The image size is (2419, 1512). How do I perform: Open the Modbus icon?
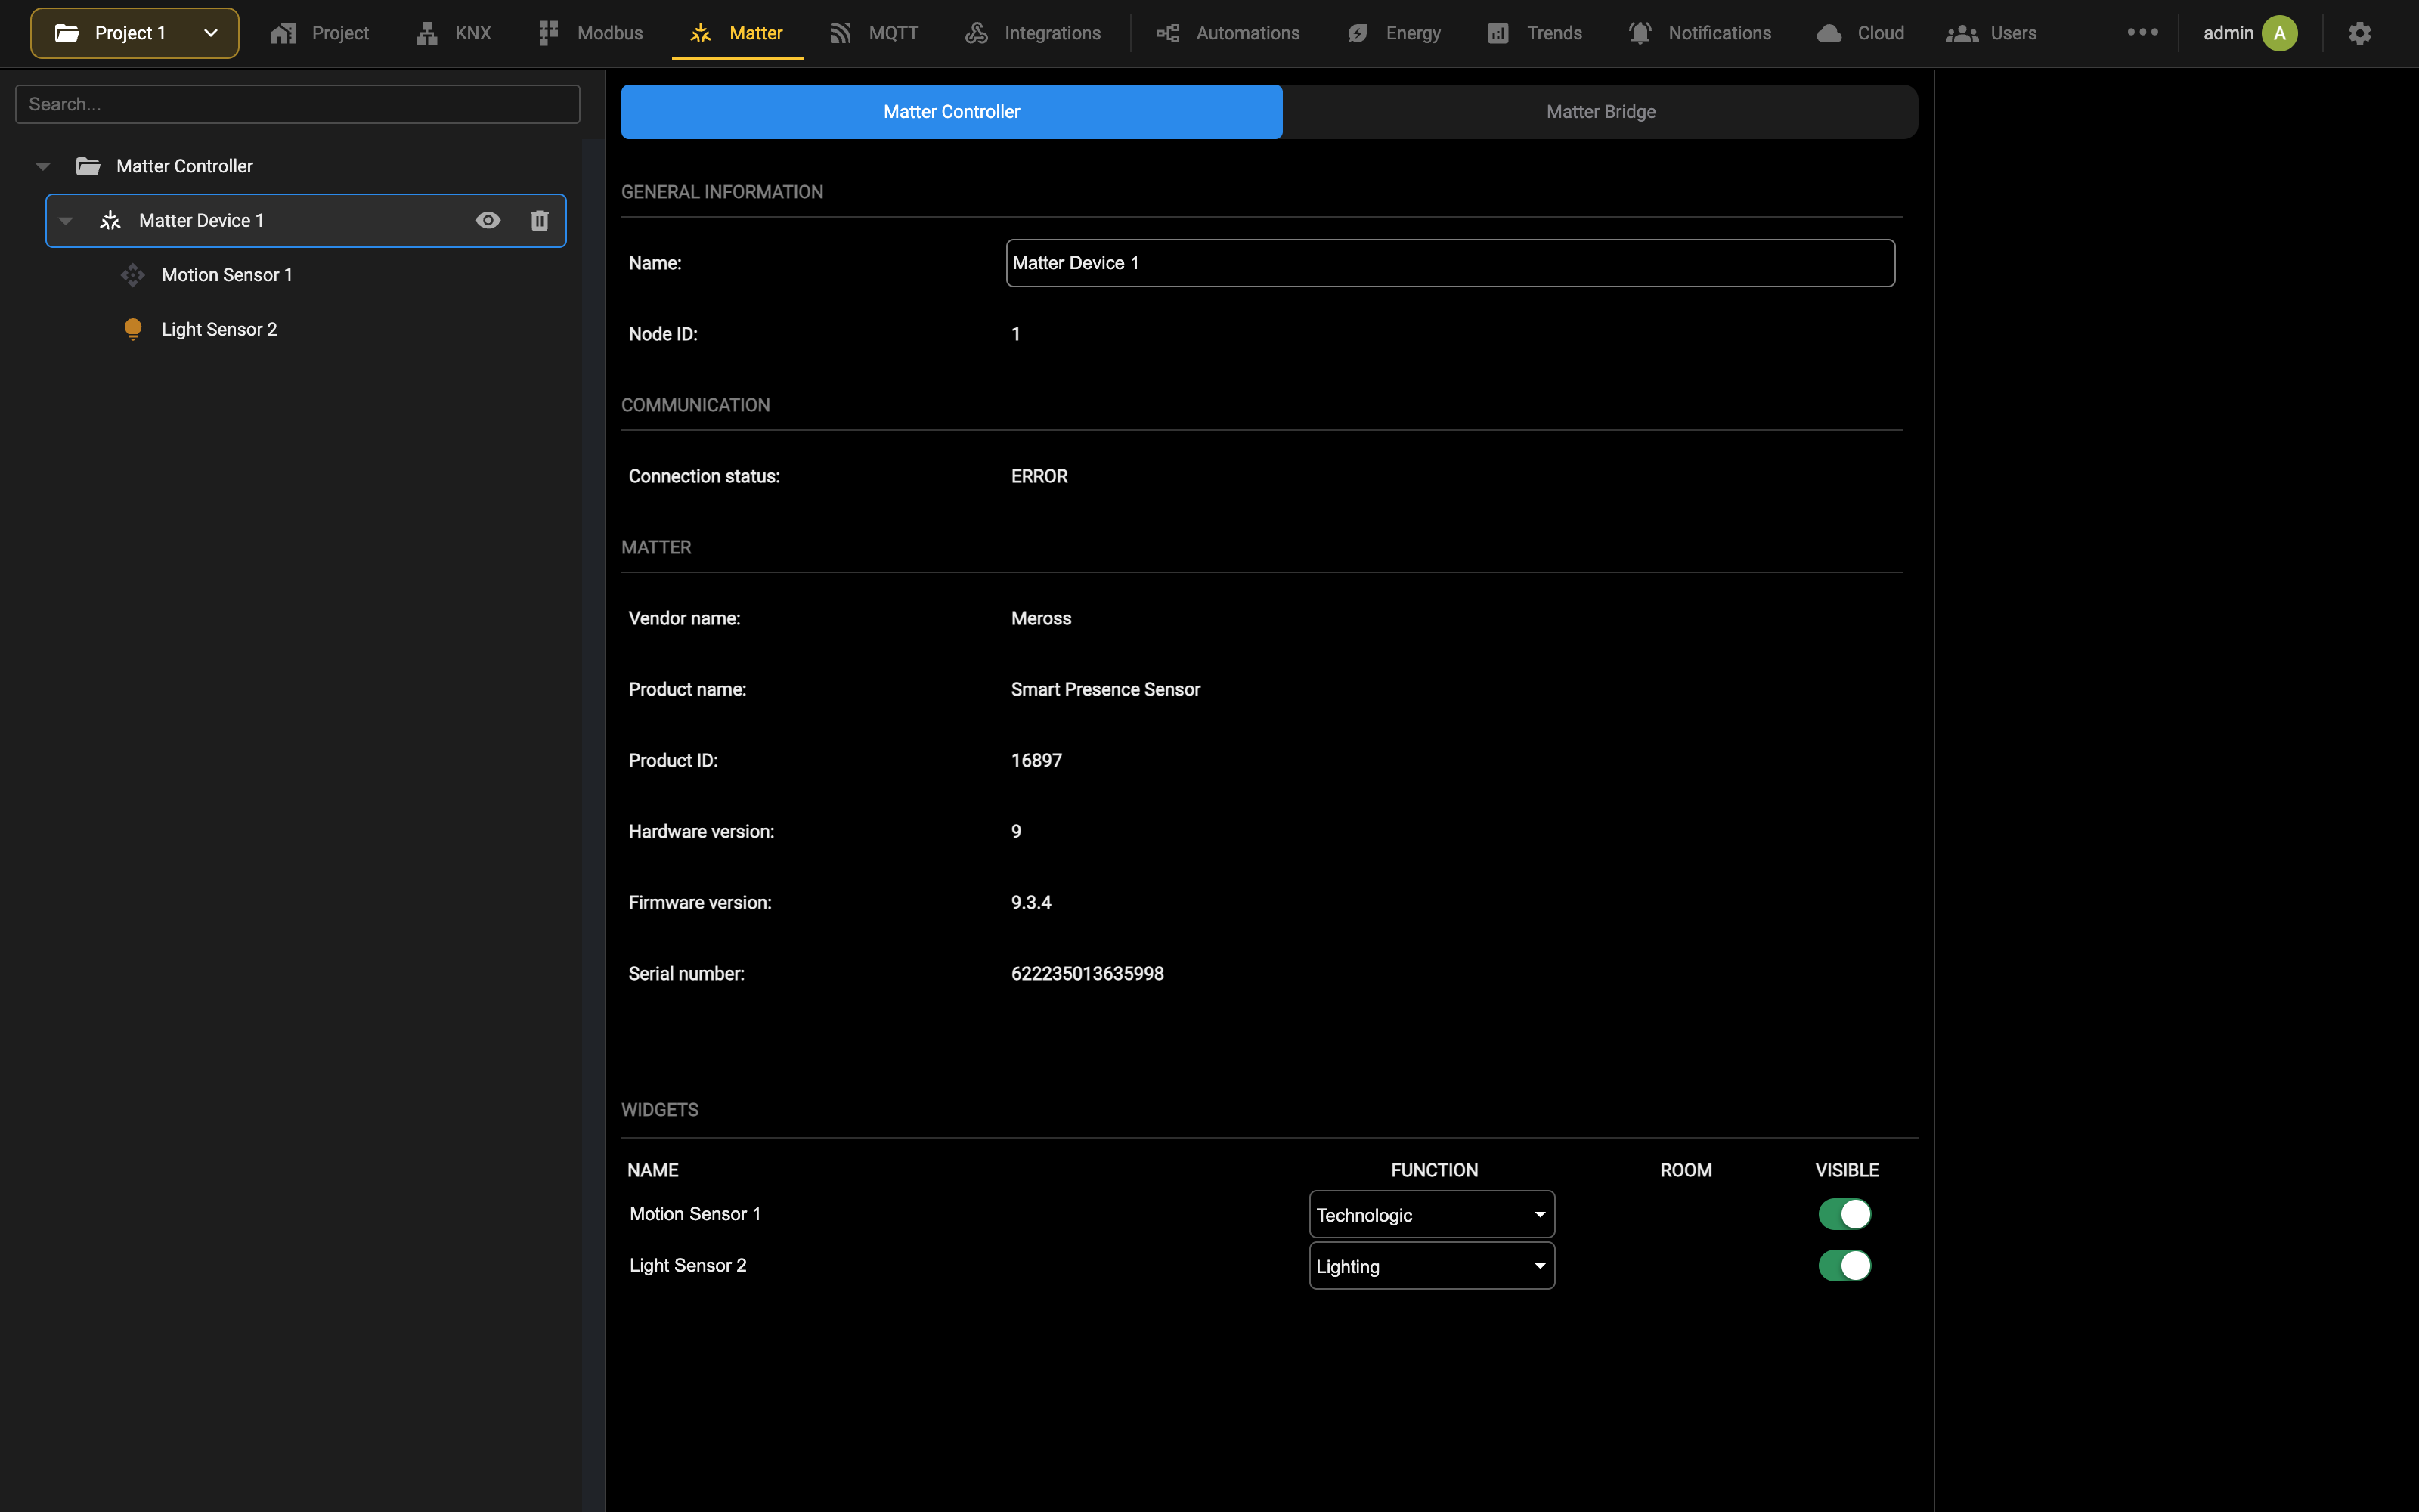[548, 33]
